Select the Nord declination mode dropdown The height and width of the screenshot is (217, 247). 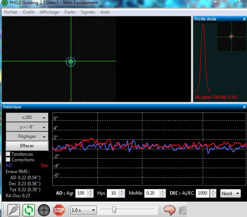pos(230,194)
